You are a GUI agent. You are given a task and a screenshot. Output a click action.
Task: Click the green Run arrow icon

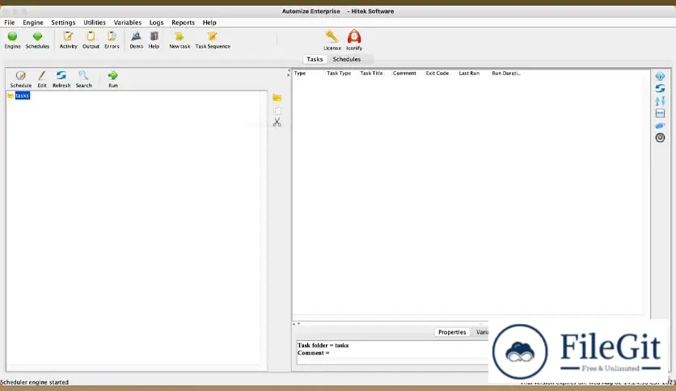coord(112,76)
